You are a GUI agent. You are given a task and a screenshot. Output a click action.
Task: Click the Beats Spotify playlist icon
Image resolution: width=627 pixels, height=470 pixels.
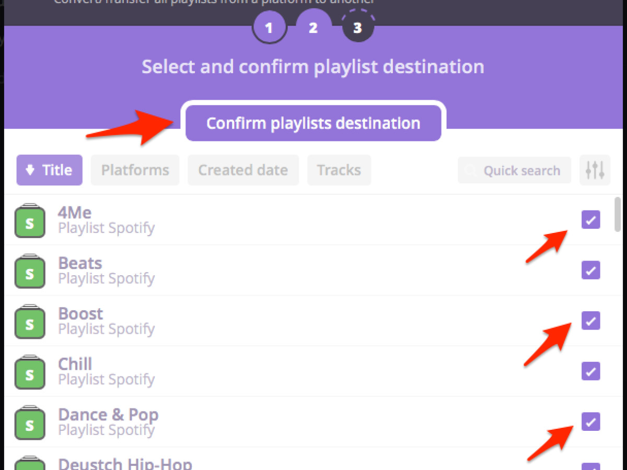click(x=30, y=272)
